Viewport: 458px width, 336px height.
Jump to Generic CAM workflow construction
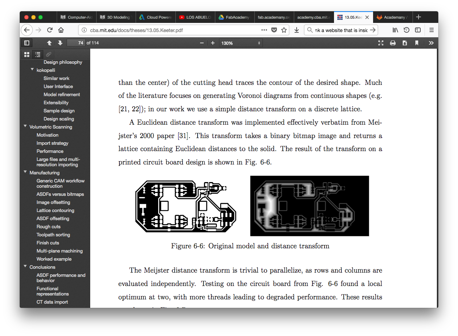coord(61,183)
